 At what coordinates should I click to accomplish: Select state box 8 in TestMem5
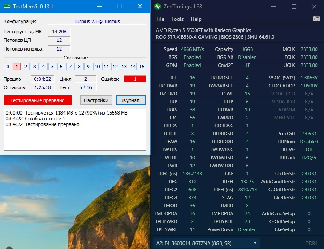79,67
